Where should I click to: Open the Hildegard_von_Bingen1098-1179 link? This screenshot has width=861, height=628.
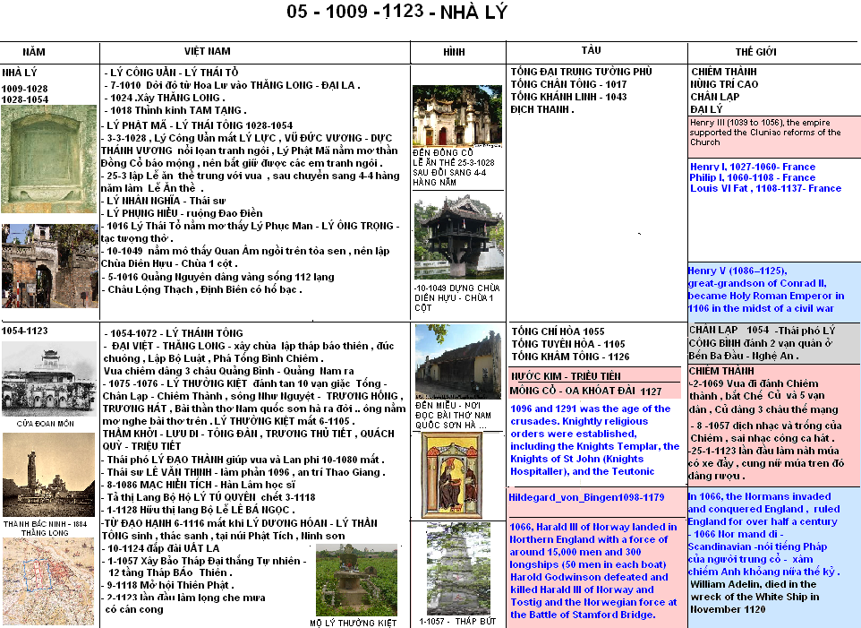[586, 497]
